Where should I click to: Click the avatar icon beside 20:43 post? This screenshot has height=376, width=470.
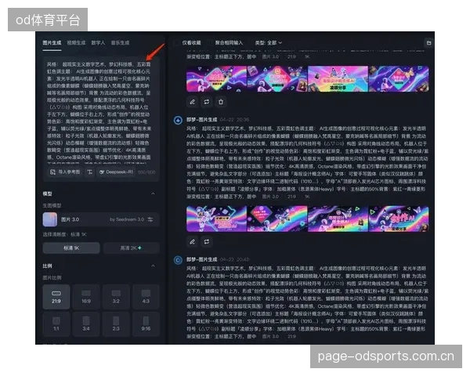pyautogui.click(x=178, y=260)
